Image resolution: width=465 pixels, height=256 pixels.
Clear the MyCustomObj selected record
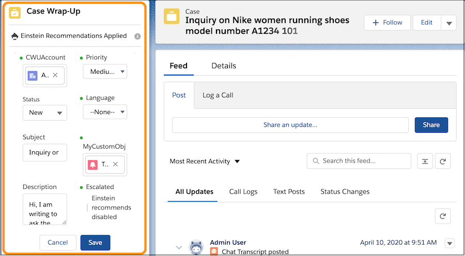tap(115, 164)
